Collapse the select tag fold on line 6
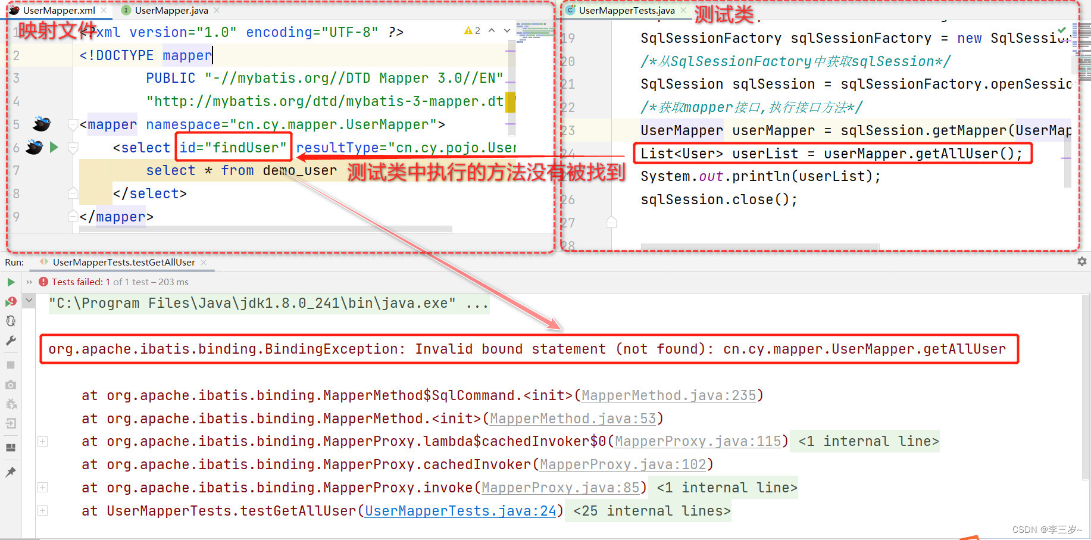This screenshot has width=1091, height=540. 73,147
